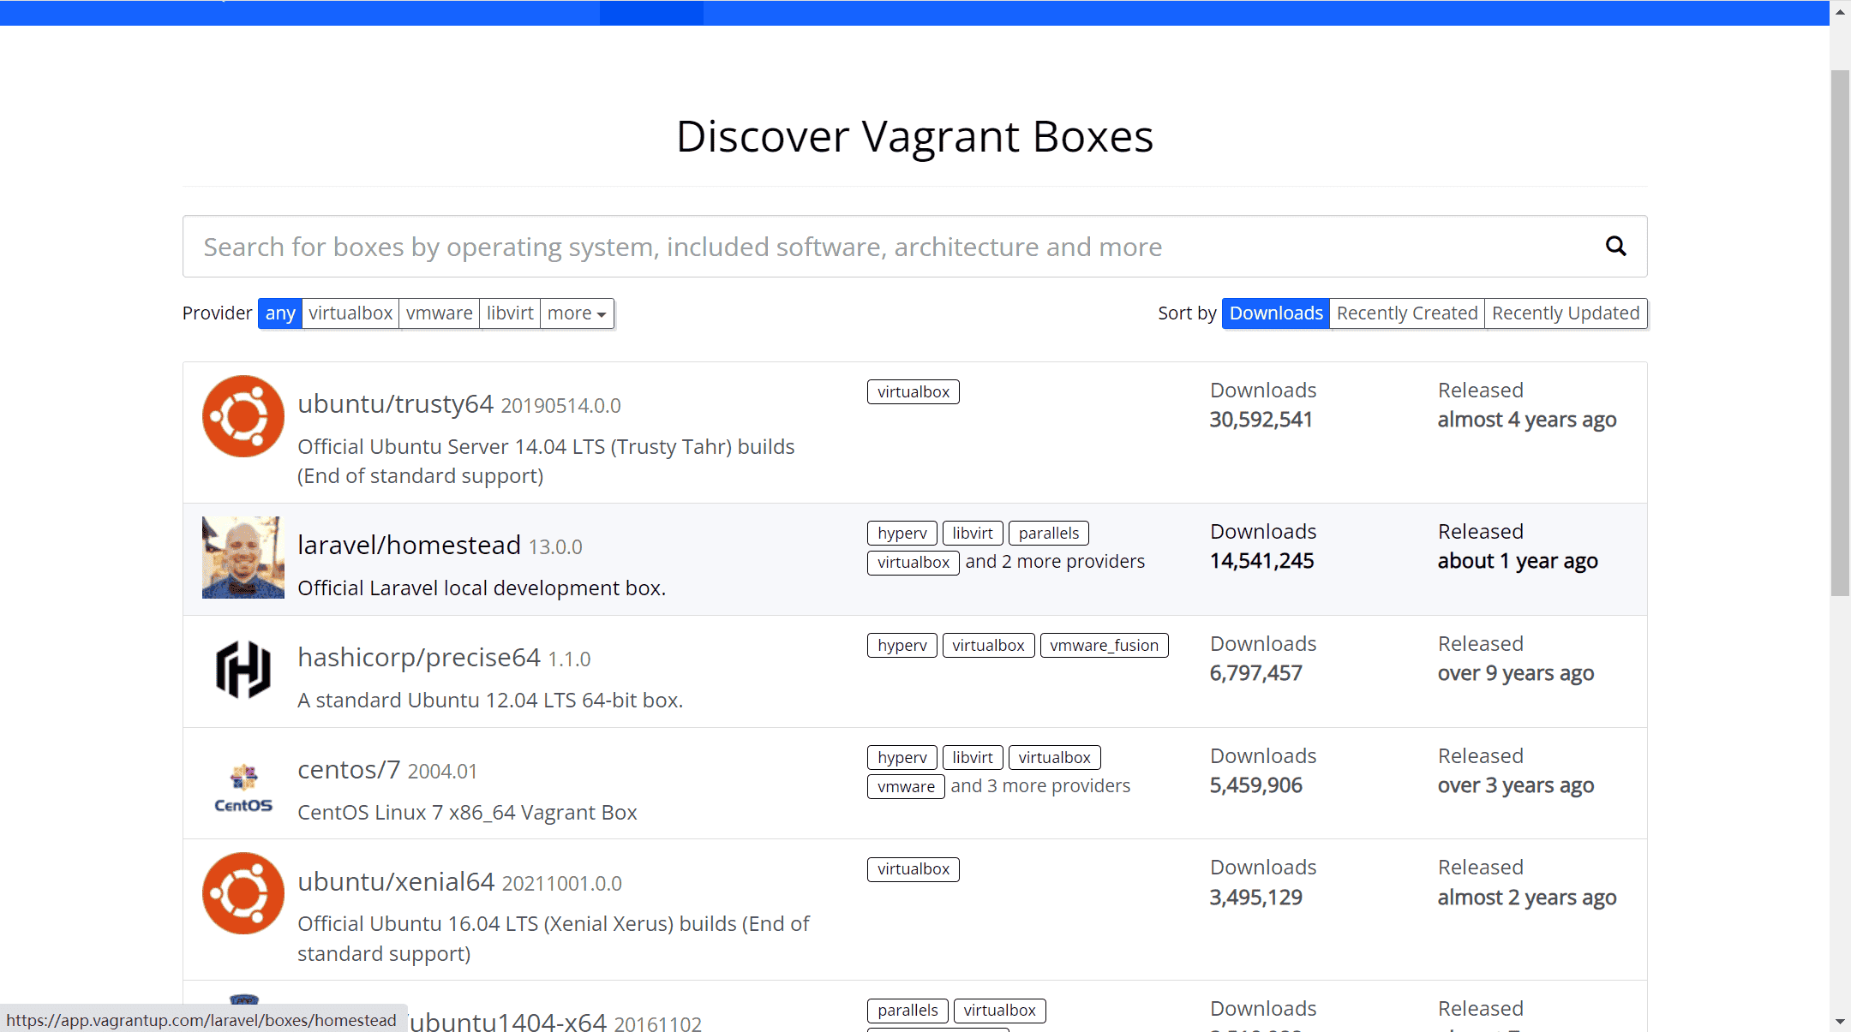Viewport: 1851px width, 1032px height.
Task: Filter boxes by vmware provider
Action: 440,313
